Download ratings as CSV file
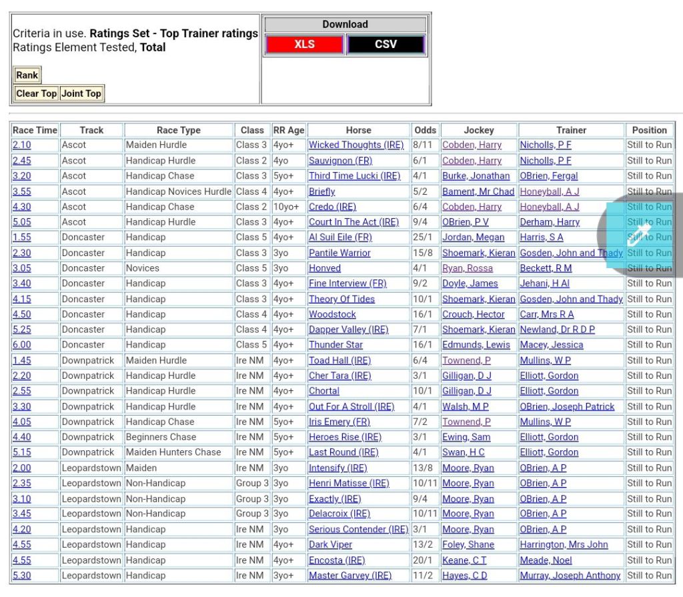The height and width of the screenshot is (597, 683). (x=386, y=45)
